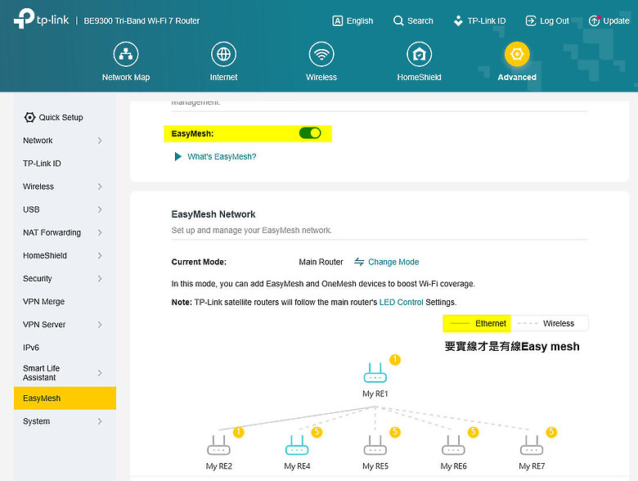Click client count badge on My RE5

[x=395, y=432]
